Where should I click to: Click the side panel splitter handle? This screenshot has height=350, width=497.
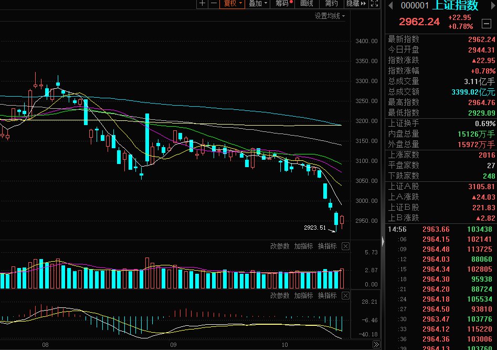[x=383, y=242]
